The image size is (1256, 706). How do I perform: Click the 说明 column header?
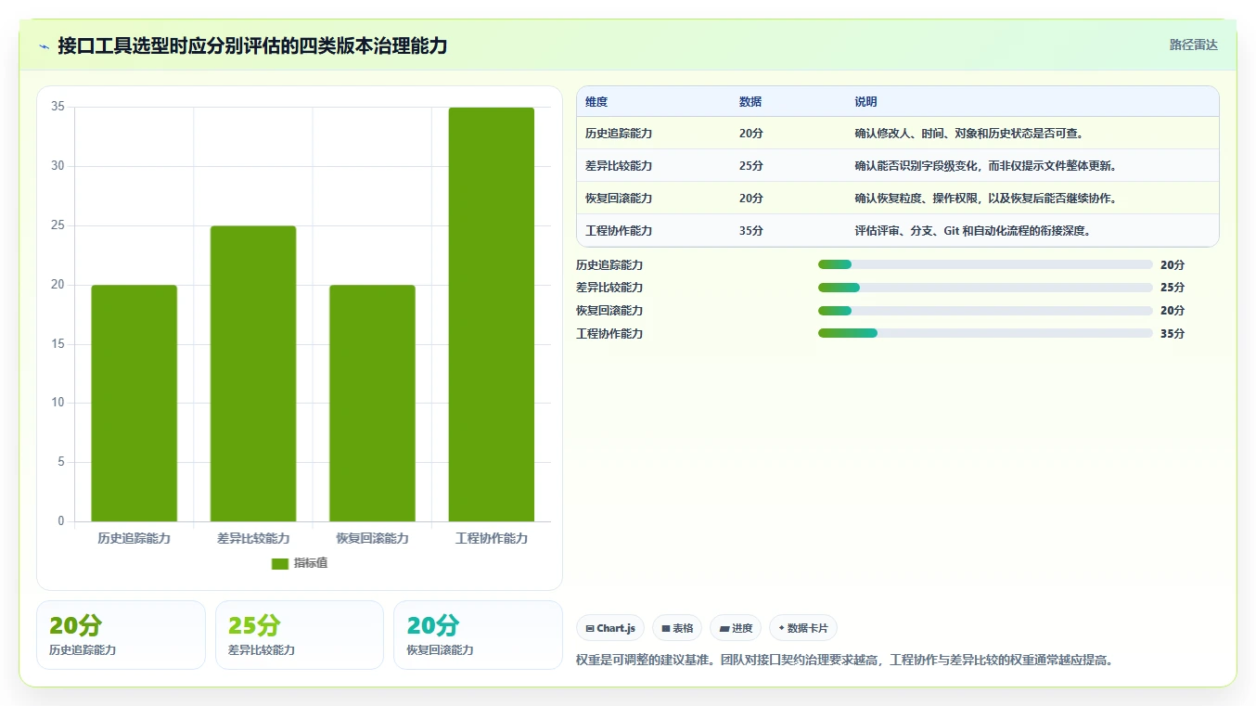(865, 102)
